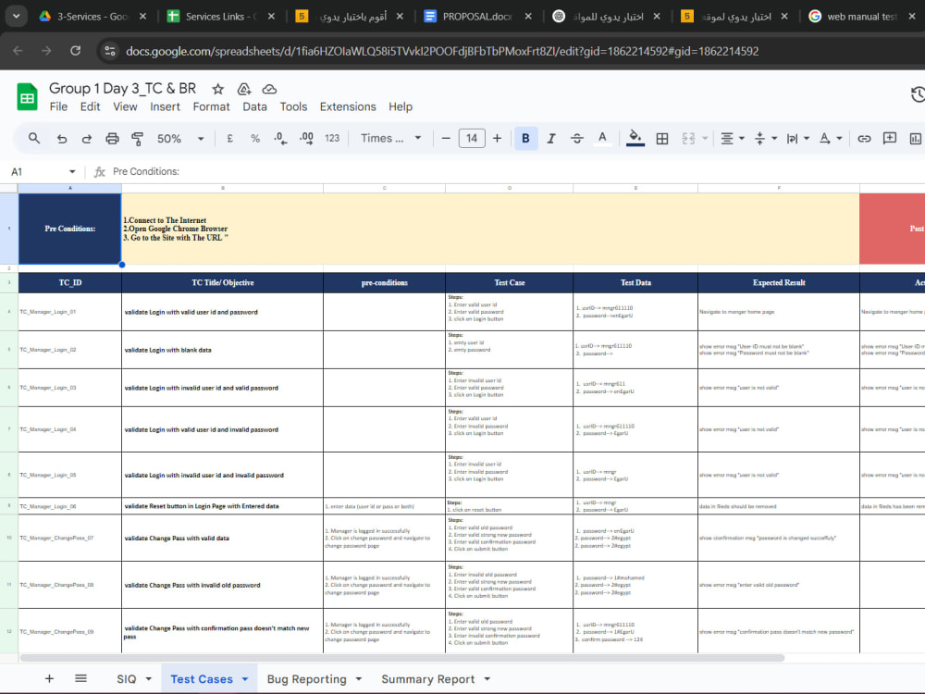
Task: Insert a comment
Action: tap(890, 138)
